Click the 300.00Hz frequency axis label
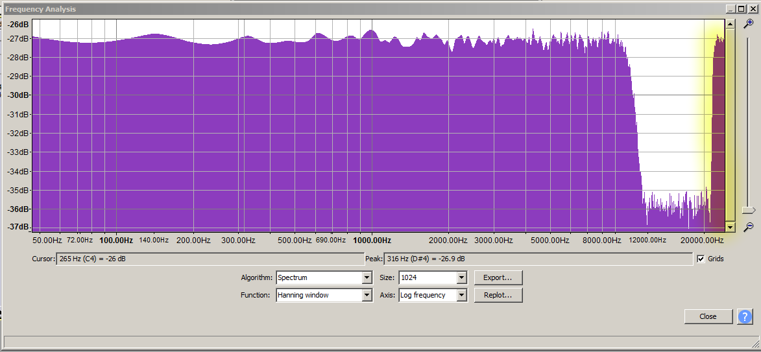This screenshot has width=761, height=352. coord(238,240)
